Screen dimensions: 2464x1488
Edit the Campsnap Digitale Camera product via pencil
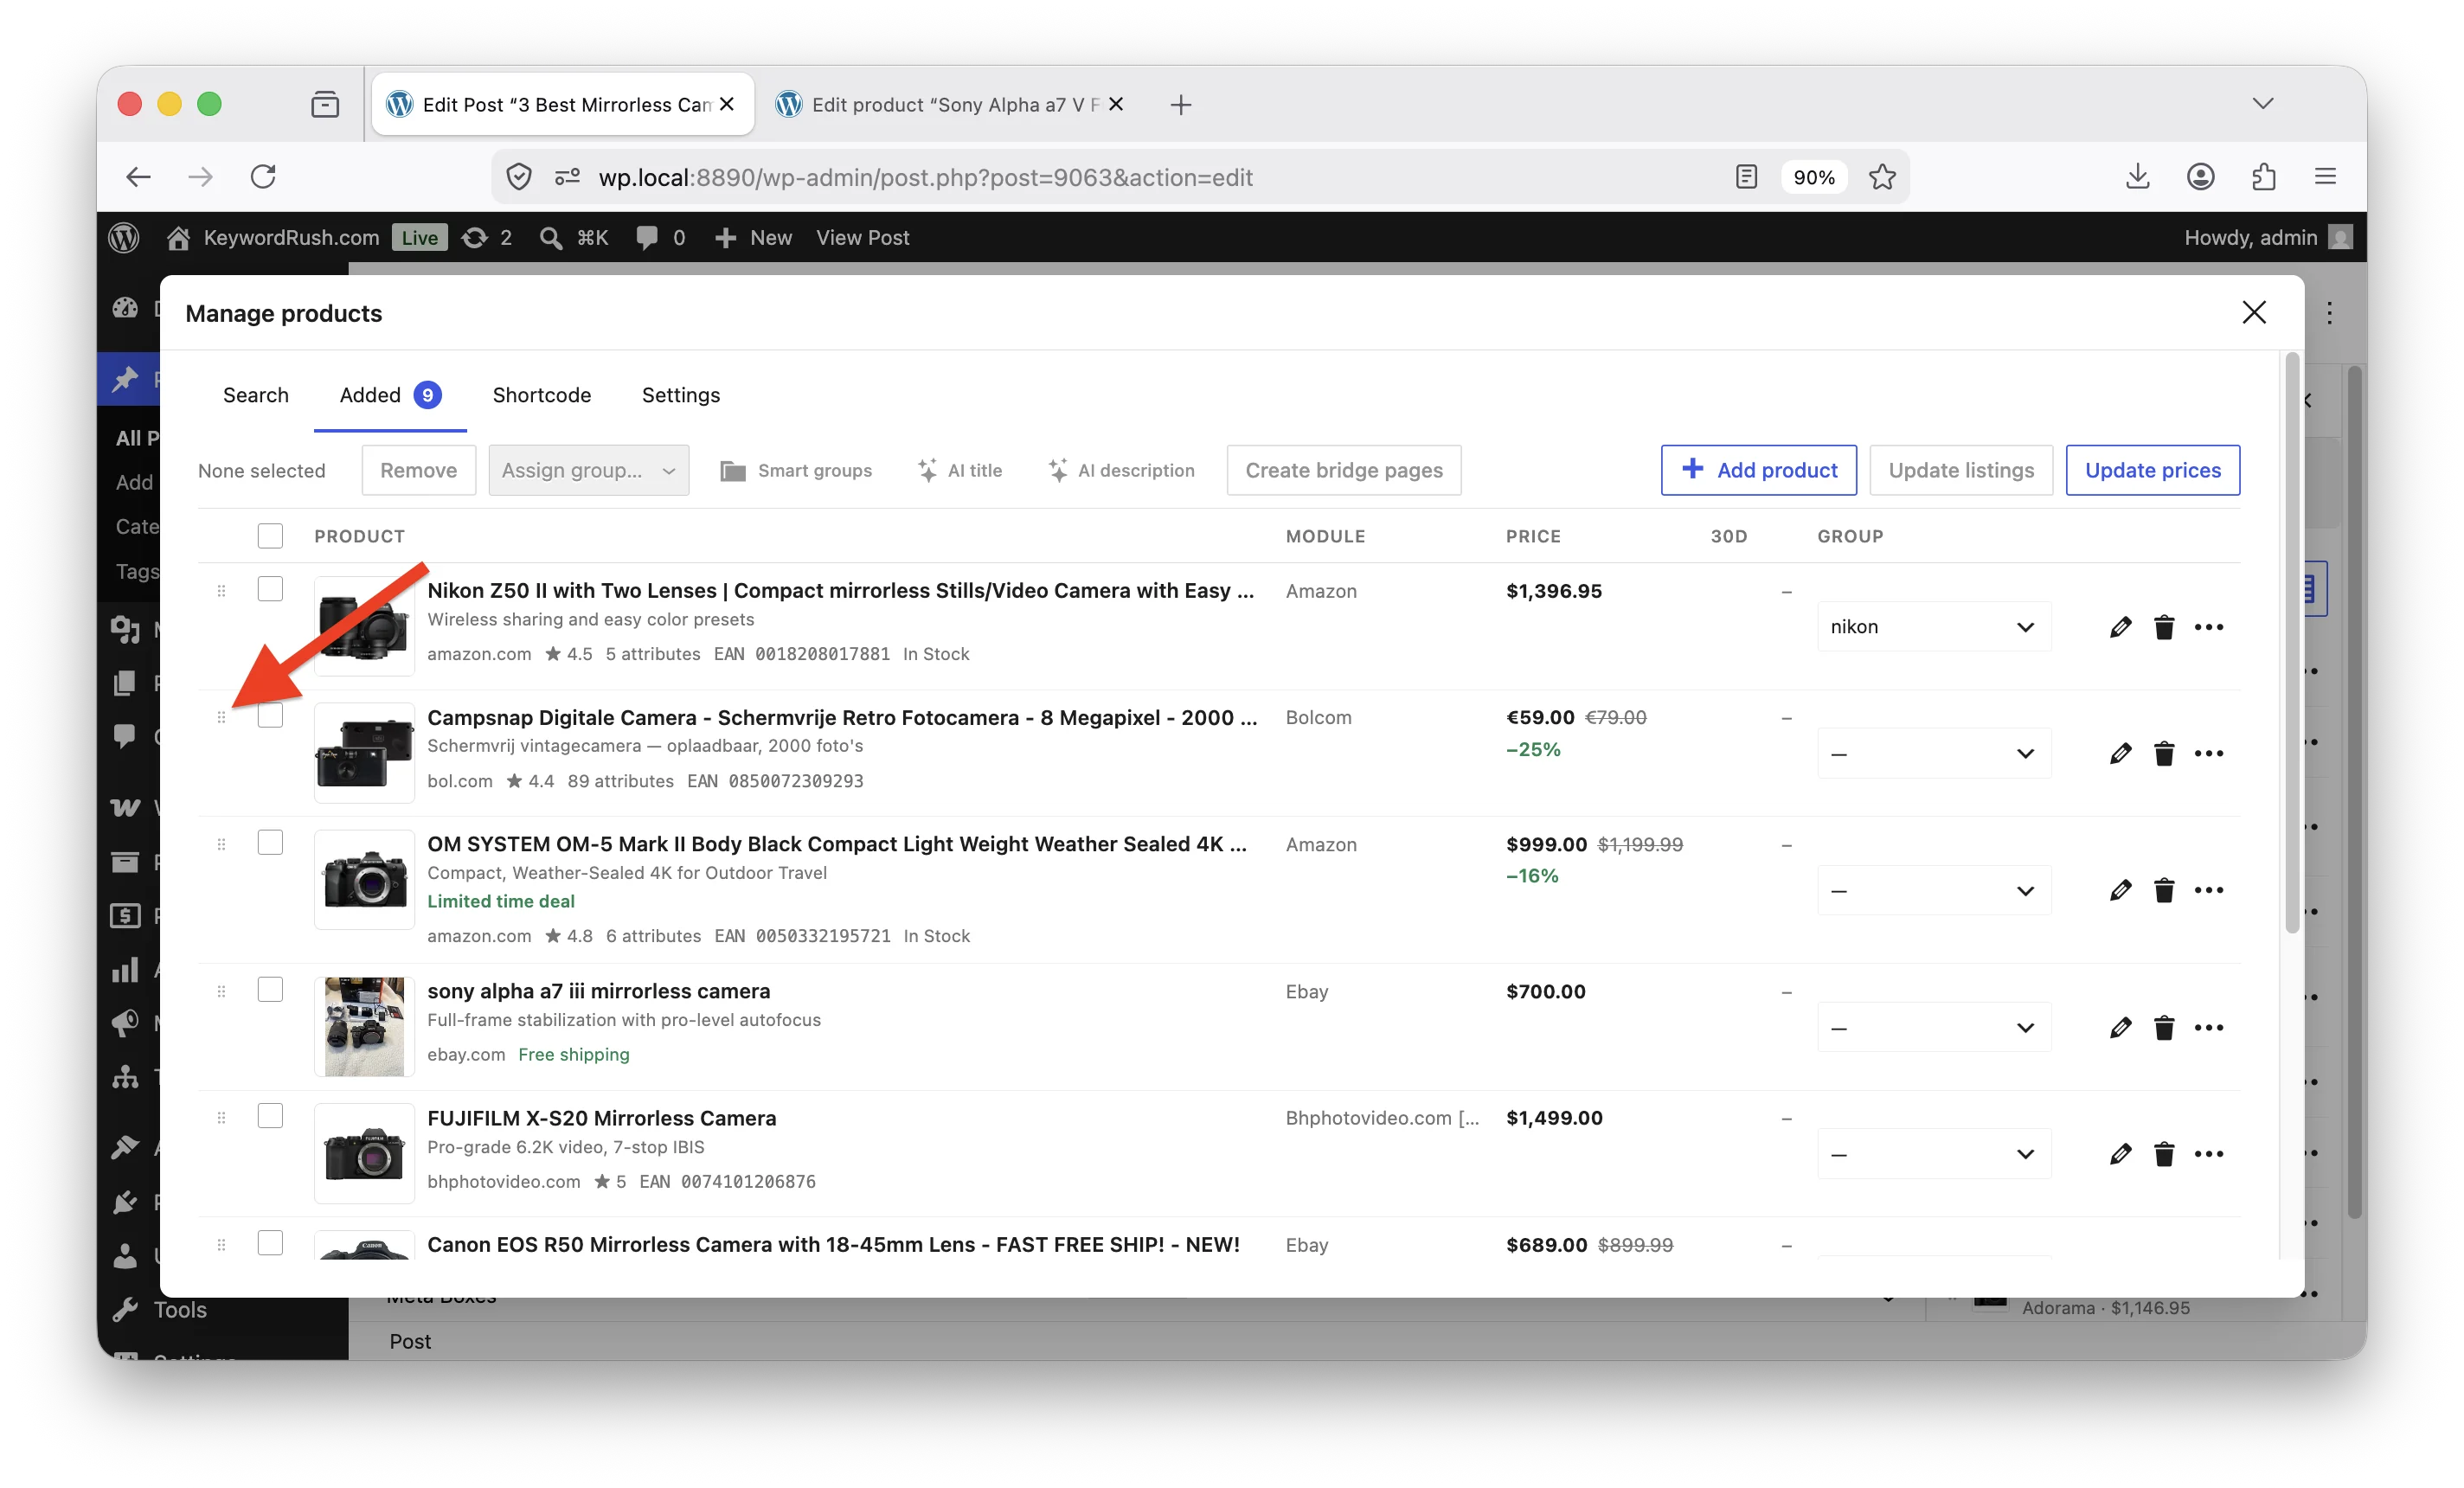2120,753
